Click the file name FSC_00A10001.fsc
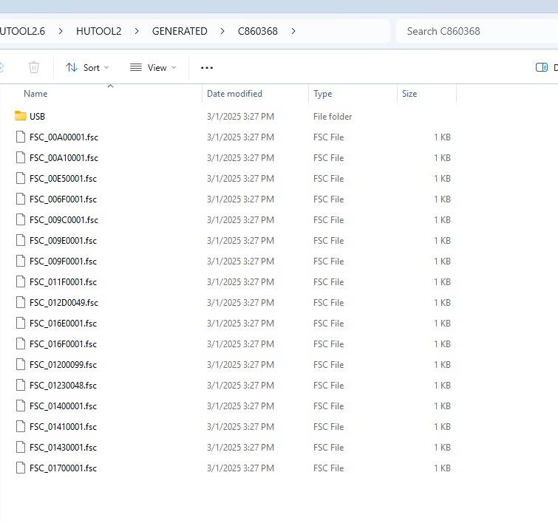 pos(64,158)
